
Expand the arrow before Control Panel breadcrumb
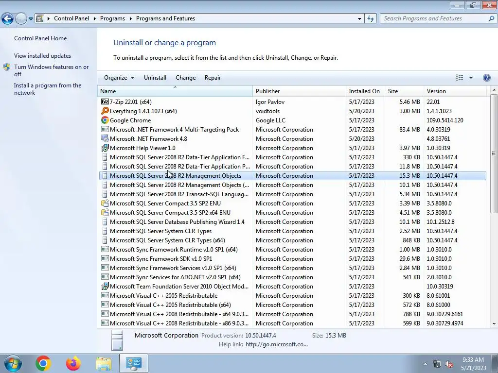[x=49, y=19]
